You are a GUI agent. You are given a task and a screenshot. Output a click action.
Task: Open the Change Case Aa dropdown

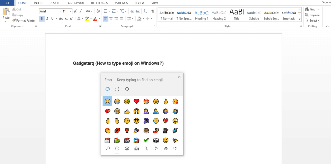click(89, 11)
